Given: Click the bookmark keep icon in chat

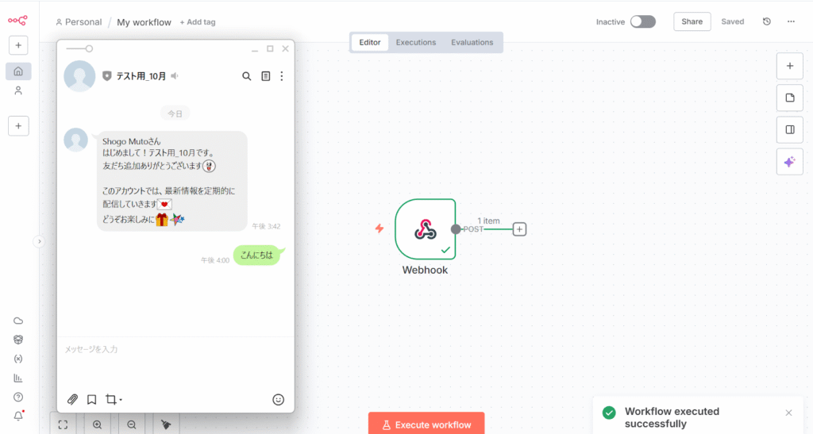Looking at the screenshot, I should (91, 399).
